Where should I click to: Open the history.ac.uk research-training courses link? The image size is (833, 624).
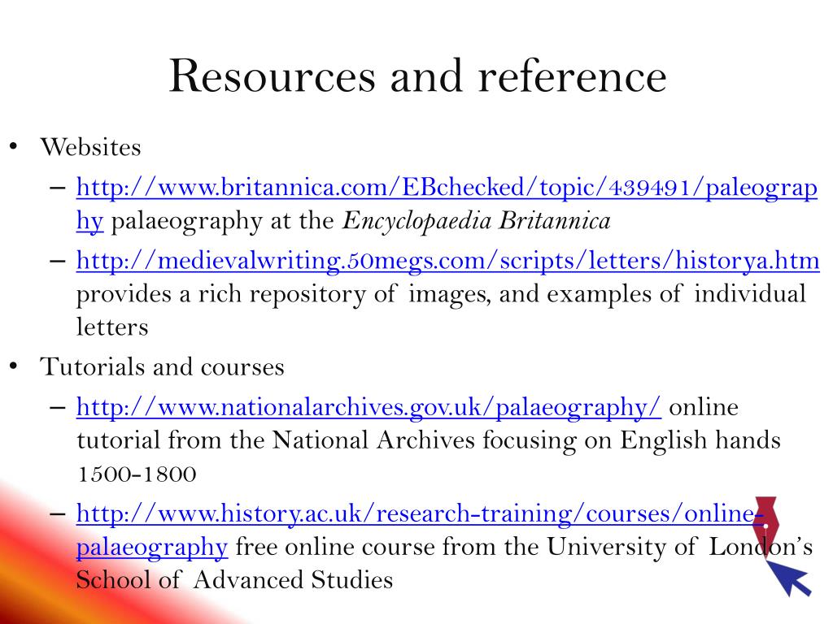418,513
